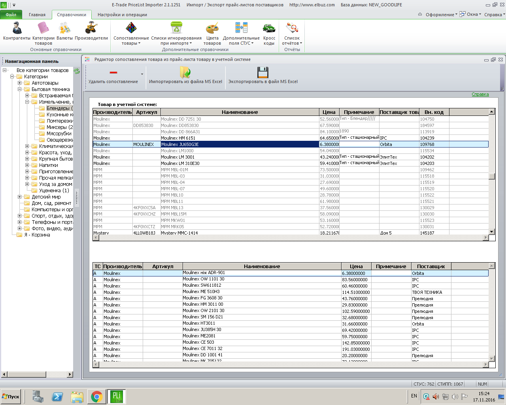Expand the Автотовары tree node
Image resolution: width=506 pixels, height=405 pixels.
tap(20, 83)
